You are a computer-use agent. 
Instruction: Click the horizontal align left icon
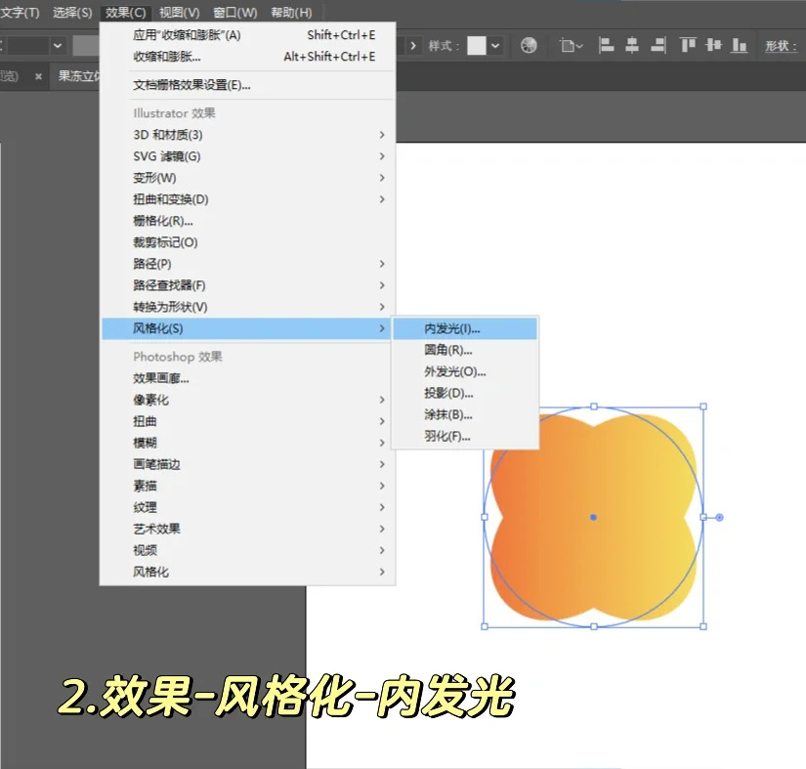pos(606,46)
